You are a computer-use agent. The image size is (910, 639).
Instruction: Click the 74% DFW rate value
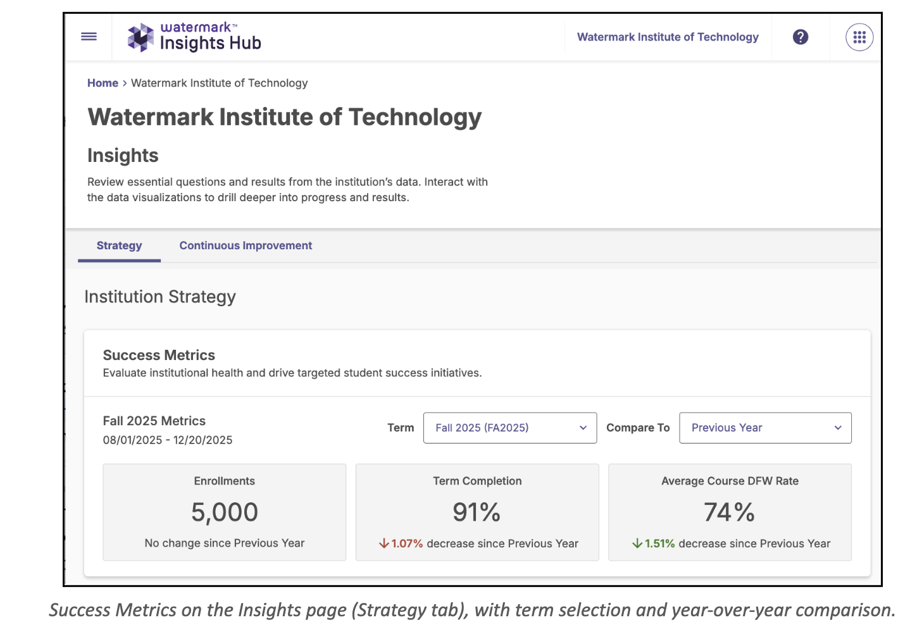click(730, 512)
